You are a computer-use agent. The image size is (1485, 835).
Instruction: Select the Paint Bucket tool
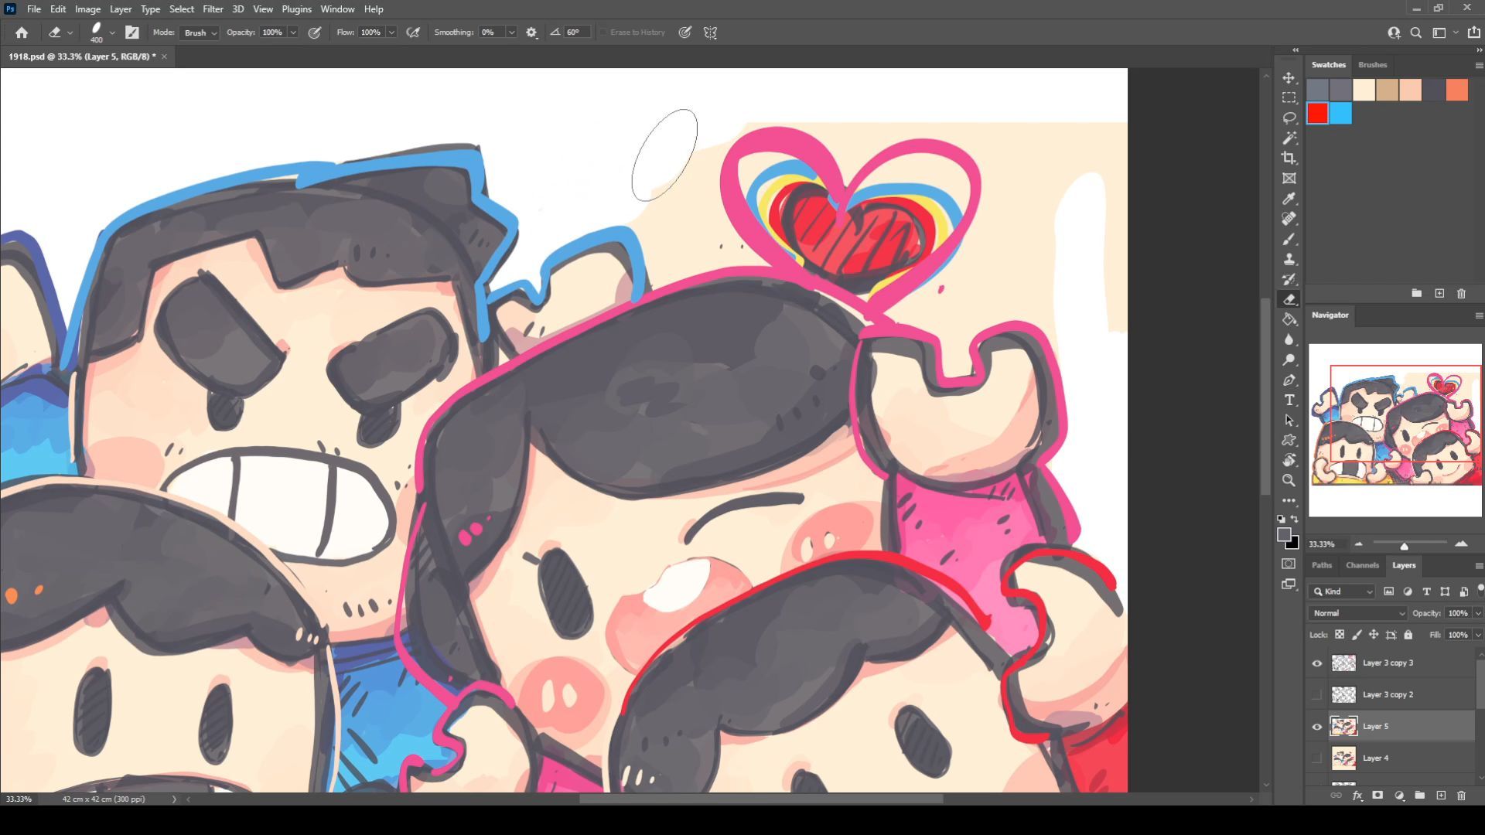[x=1289, y=319]
